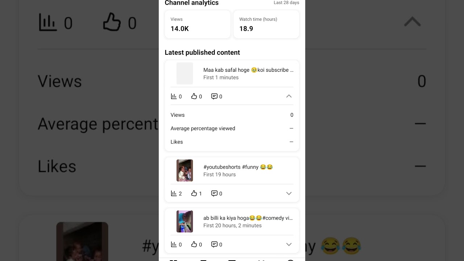Screen dimensions: 464x261
Task: Collapse large background stats chevron at top right
Action: click(413, 22)
